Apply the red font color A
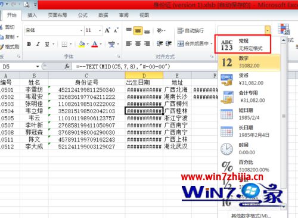298x218 pixels. point(95,44)
